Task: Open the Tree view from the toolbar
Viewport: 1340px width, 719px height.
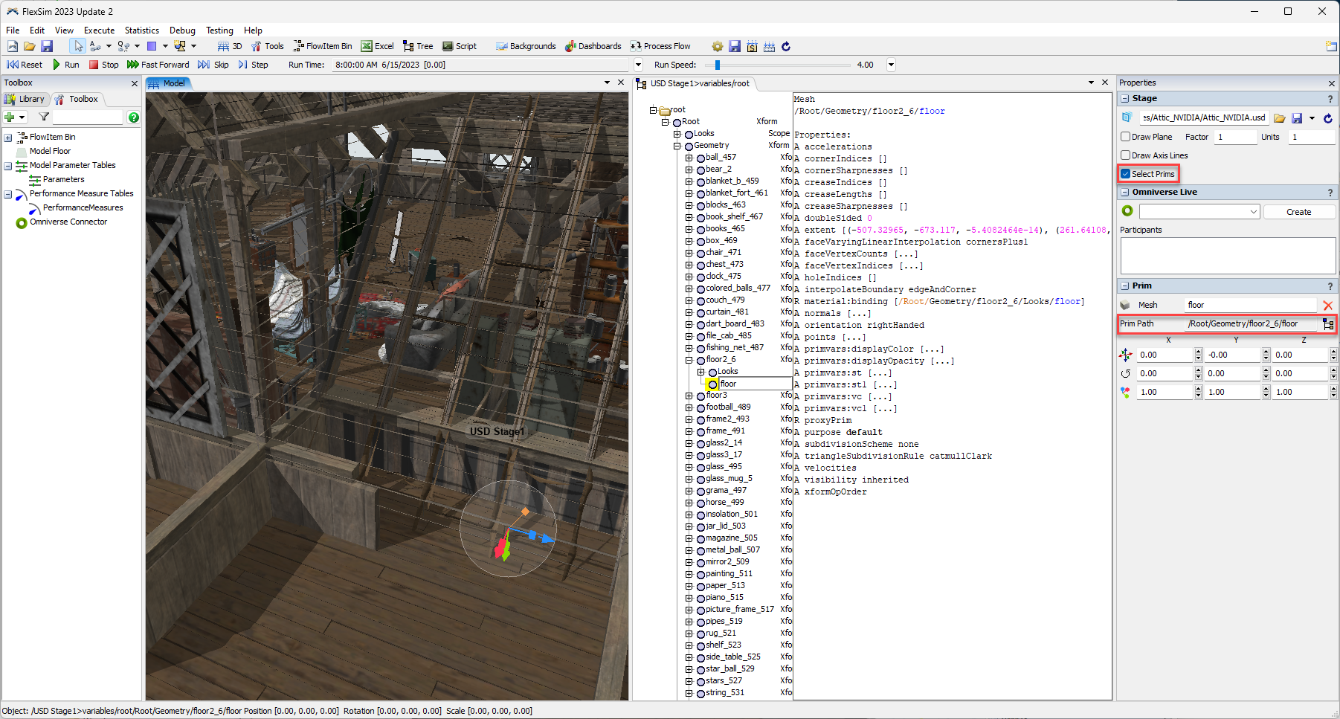Action: click(417, 46)
